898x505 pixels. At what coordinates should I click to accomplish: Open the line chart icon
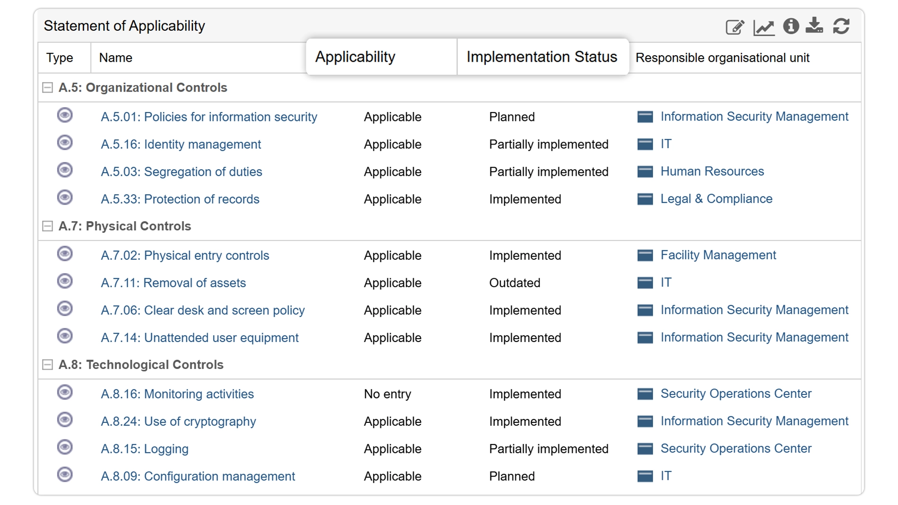click(764, 27)
